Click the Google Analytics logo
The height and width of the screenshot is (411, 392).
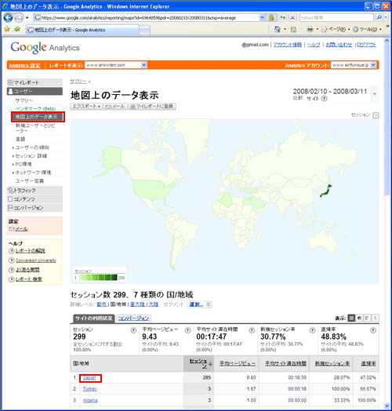[x=45, y=47]
